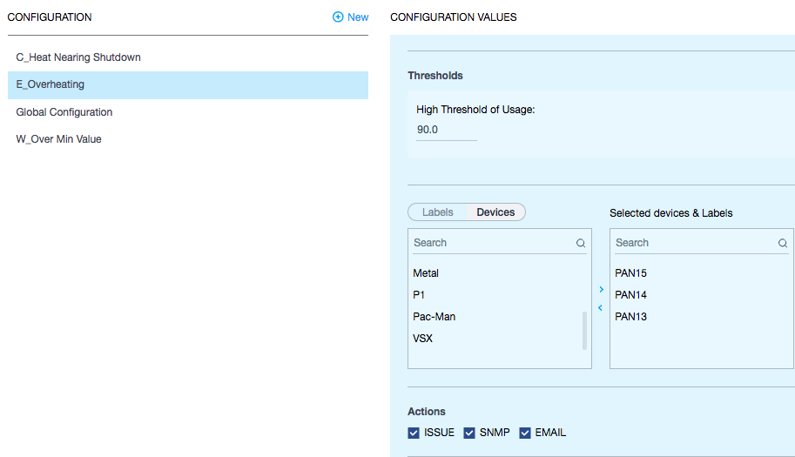This screenshot has height=457, width=795.
Task: Click the left arrow to remove device
Action: click(x=601, y=307)
